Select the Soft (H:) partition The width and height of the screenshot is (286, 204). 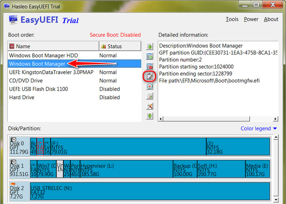click(221, 169)
